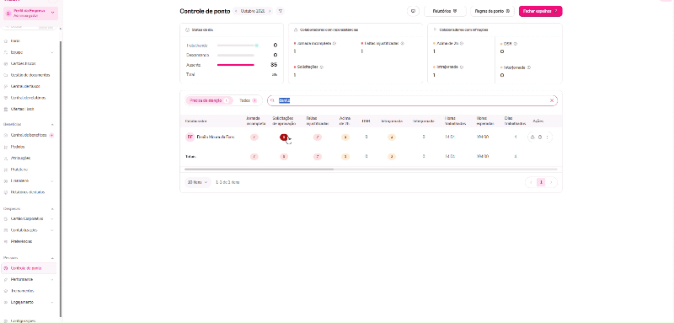This screenshot has height=323, width=674.
Task: Open Gestão de documentos in the sidebar
Action: (x=30, y=75)
